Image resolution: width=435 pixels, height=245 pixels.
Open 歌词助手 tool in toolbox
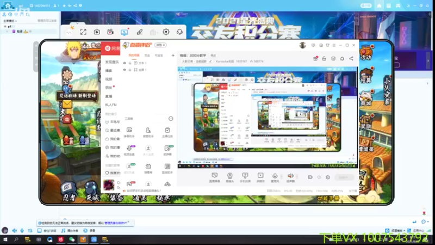[x=167, y=168]
